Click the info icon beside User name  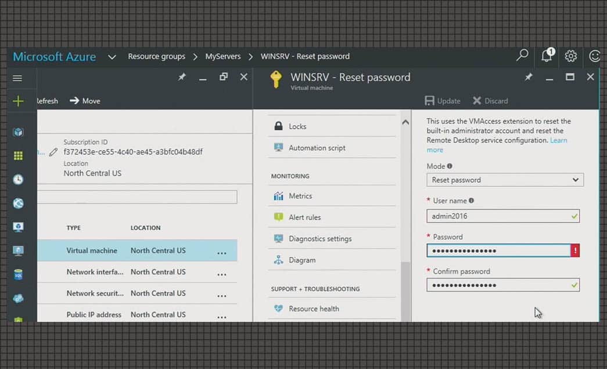tap(471, 200)
